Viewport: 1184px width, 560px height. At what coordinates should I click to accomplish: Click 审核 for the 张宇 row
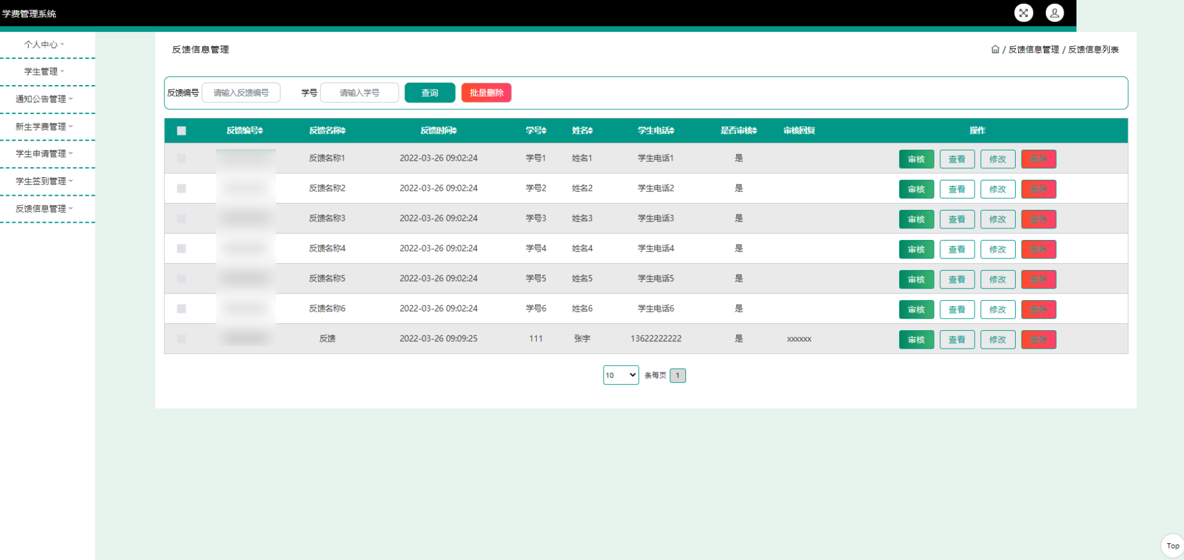point(916,340)
